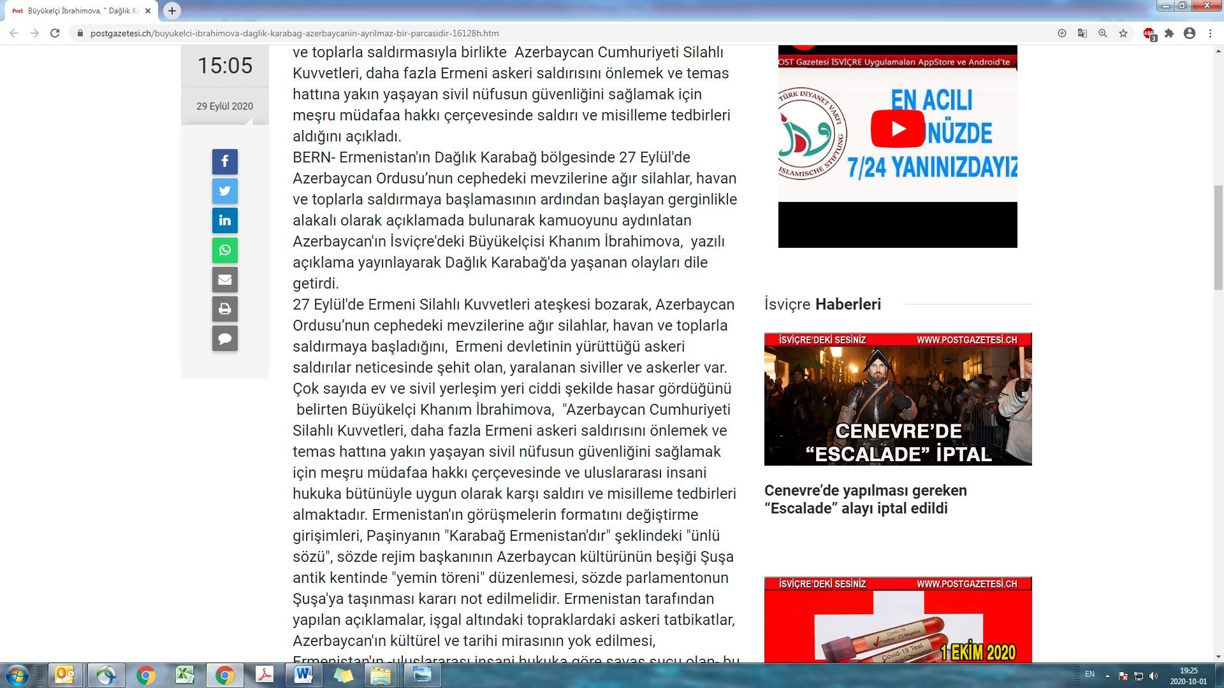Show hidden system tray icons
The image size is (1224, 688).
tap(1107, 676)
